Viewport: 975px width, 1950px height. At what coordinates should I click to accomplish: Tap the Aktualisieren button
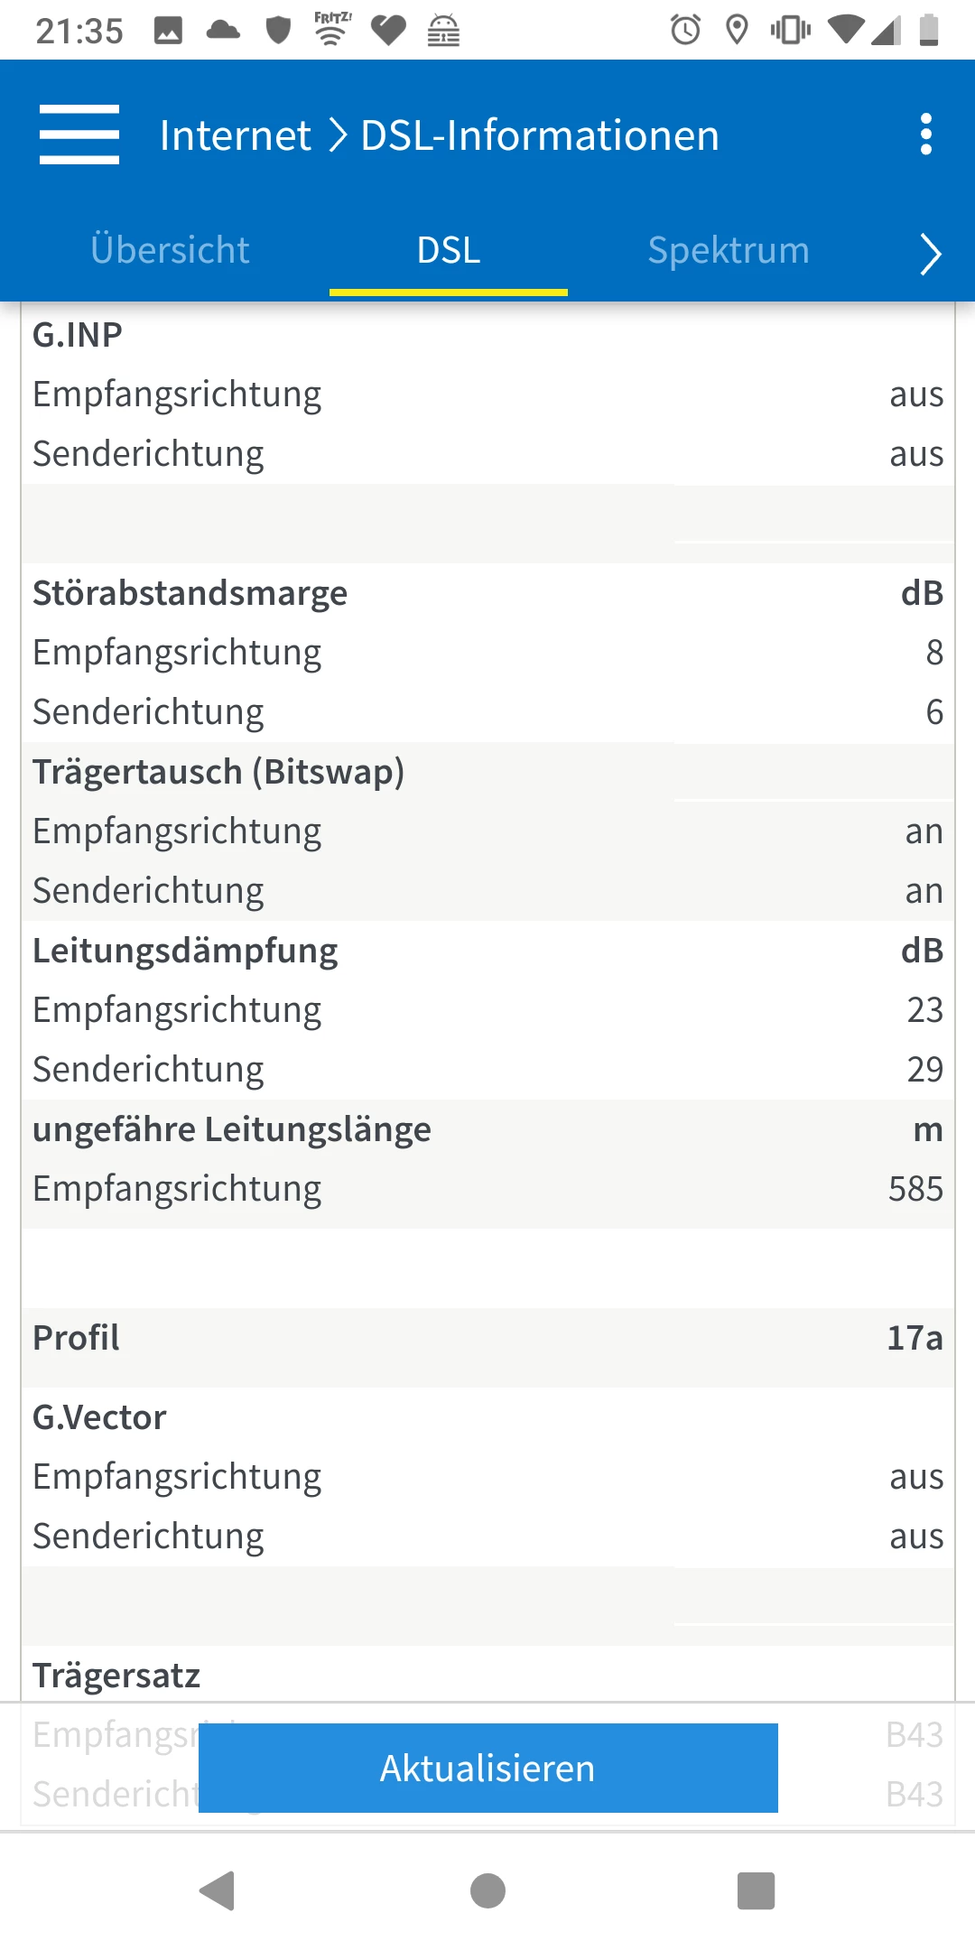(487, 1768)
